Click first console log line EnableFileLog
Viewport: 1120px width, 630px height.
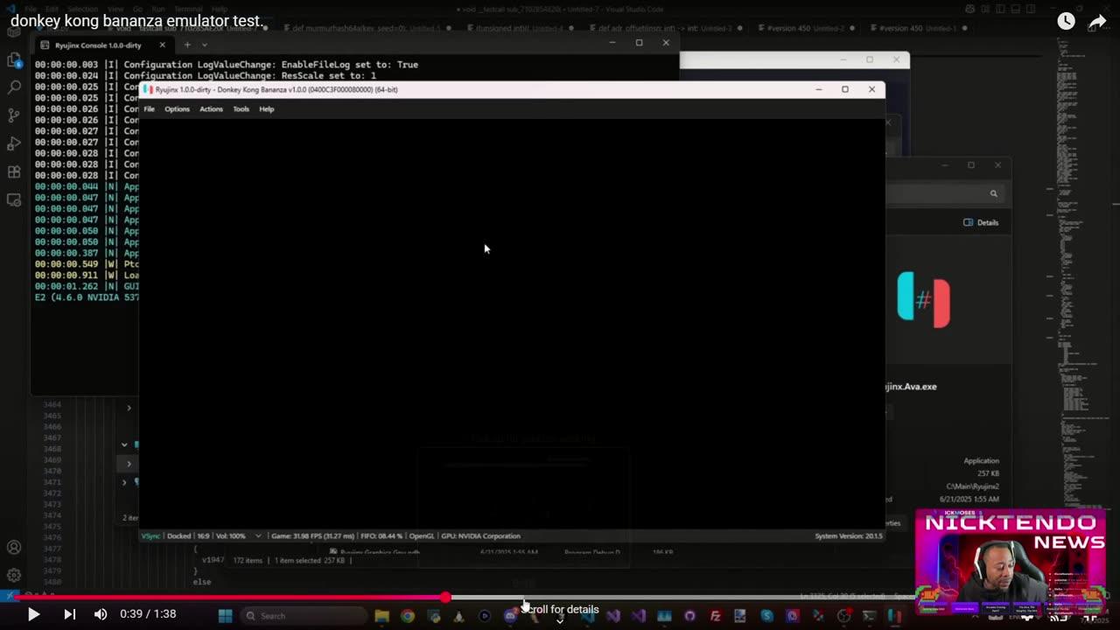pos(227,65)
